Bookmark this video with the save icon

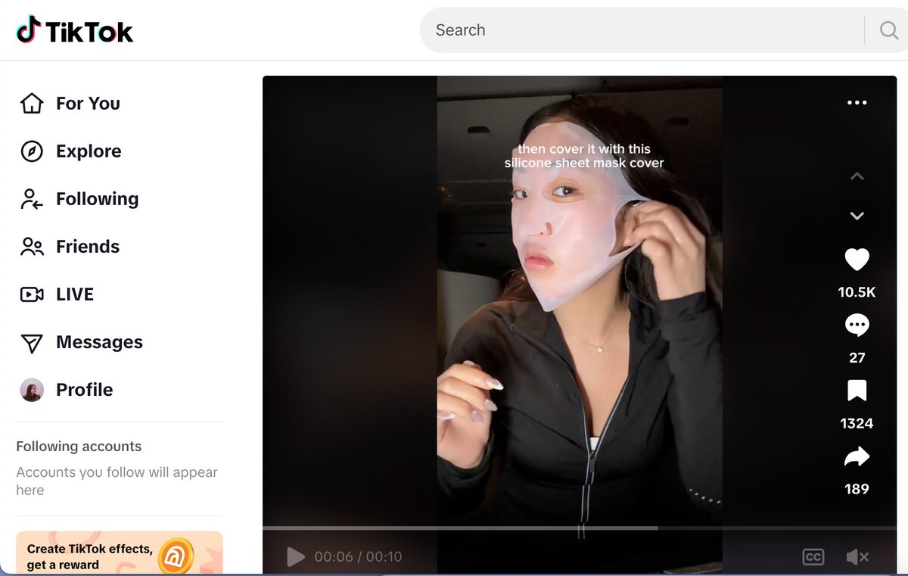click(857, 390)
